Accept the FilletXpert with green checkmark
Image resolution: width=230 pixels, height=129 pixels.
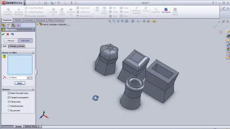point(3,34)
